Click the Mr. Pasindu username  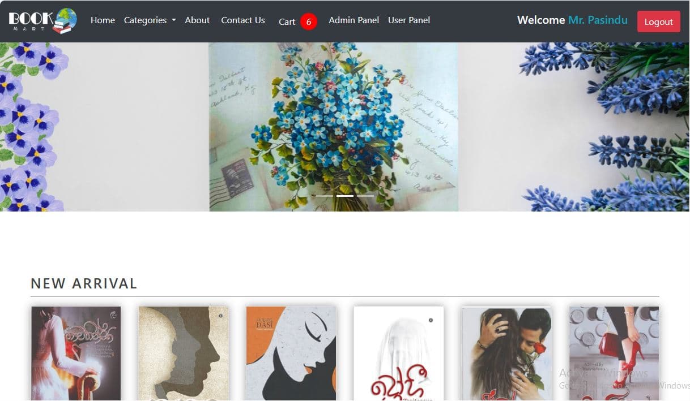pyautogui.click(x=598, y=20)
